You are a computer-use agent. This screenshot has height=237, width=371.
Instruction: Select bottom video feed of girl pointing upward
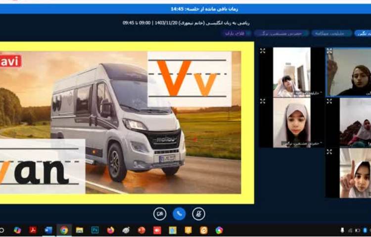(355, 173)
